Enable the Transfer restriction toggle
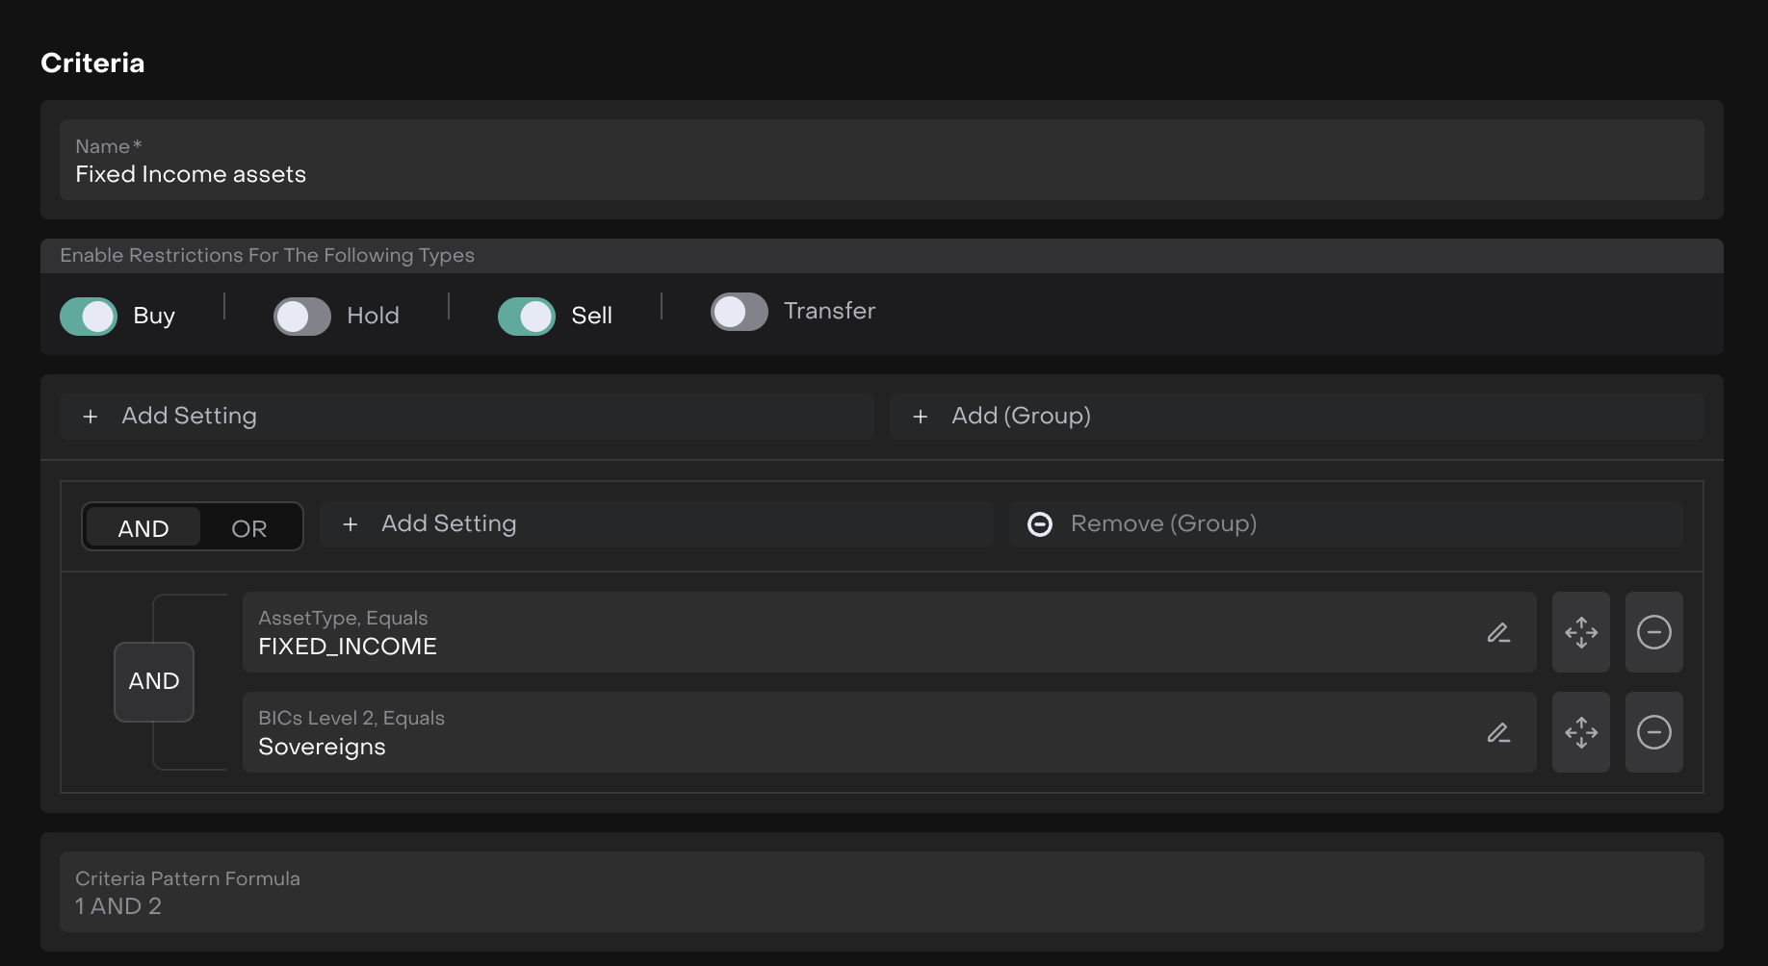1768x966 pixels. pos(740,312)
